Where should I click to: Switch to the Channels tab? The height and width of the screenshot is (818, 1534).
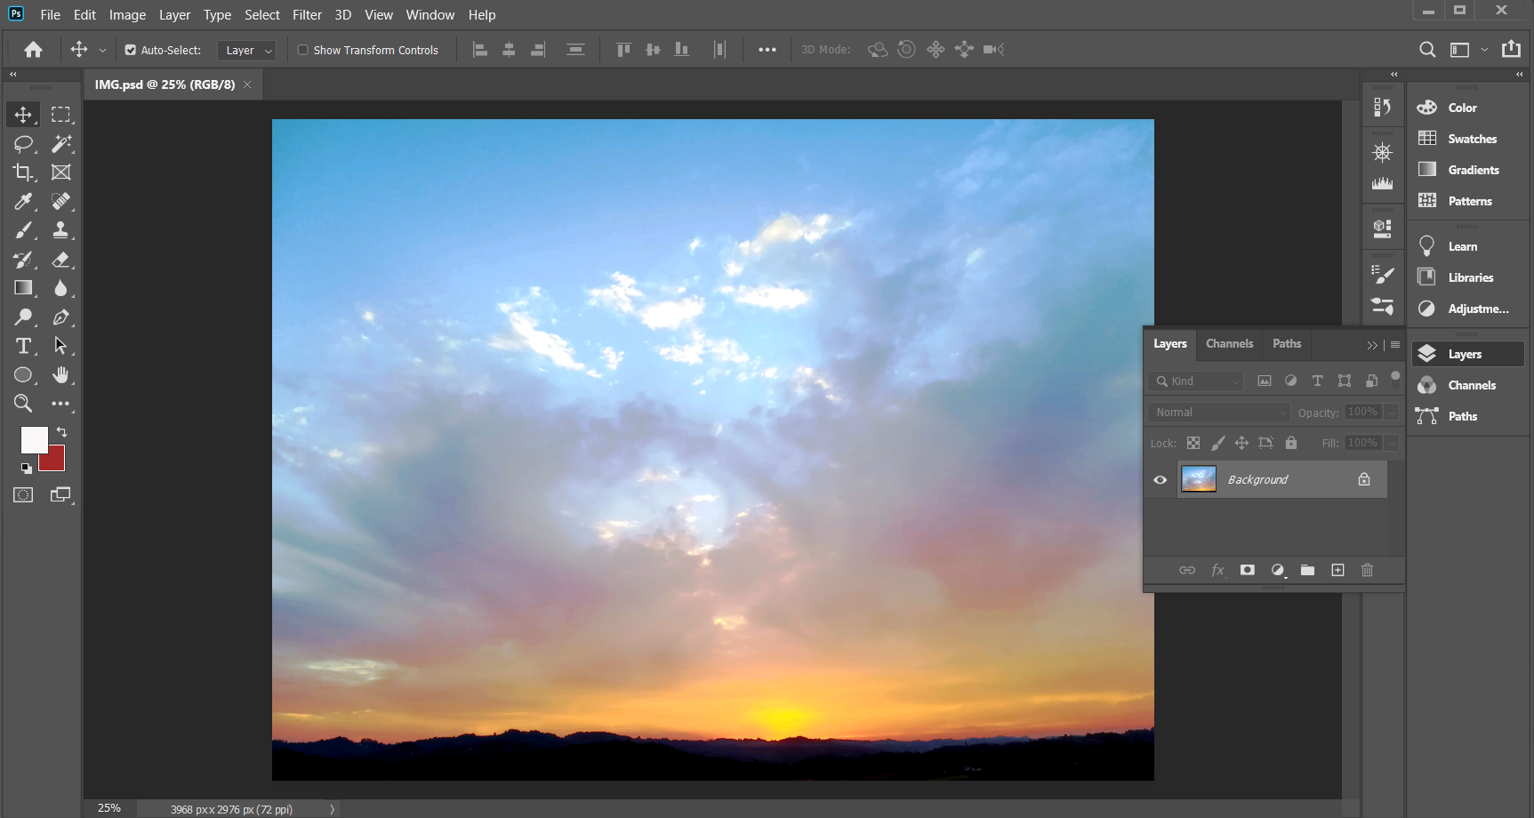tap(1229, 344)
